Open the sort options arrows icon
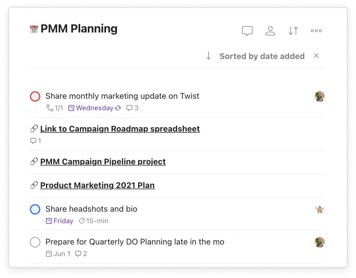Screen dimensions: 356x278 pos(293,31)
